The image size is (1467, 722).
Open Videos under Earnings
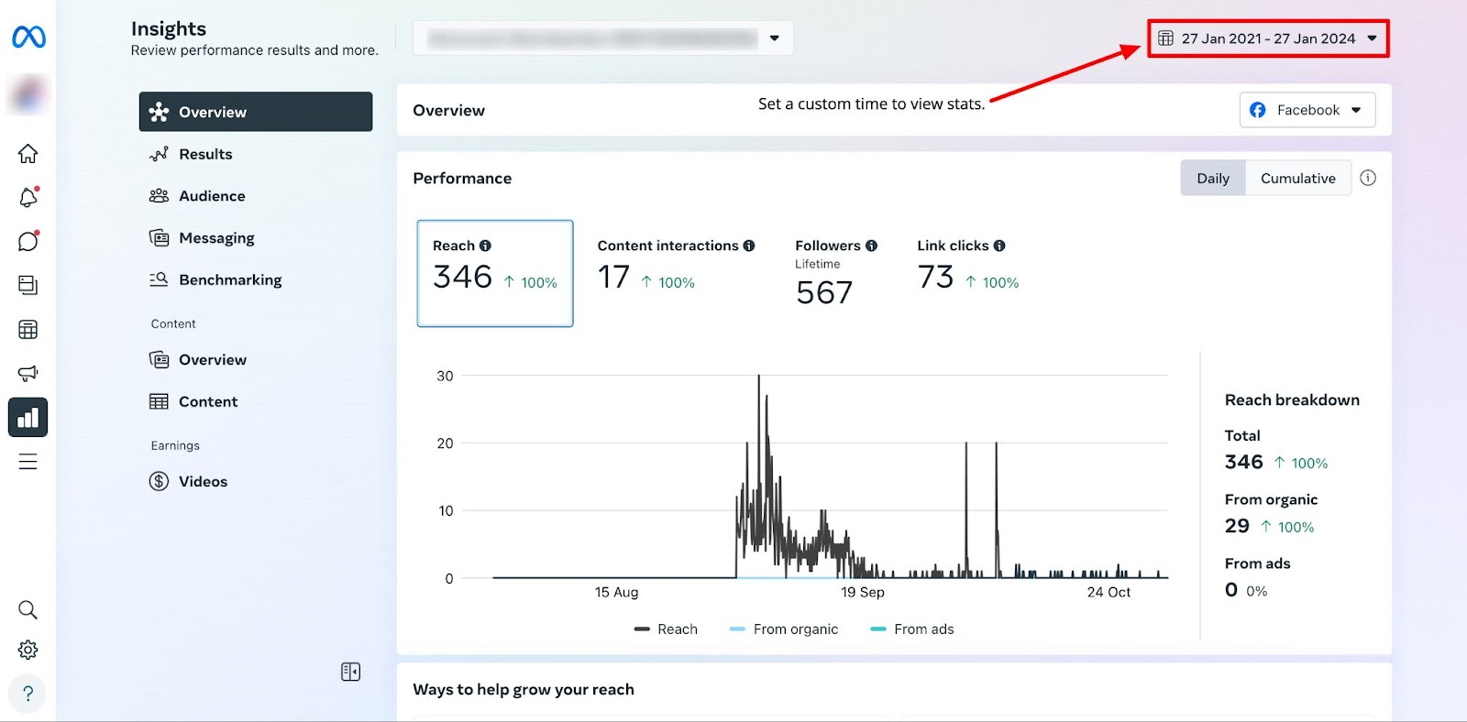coord(256,481)
